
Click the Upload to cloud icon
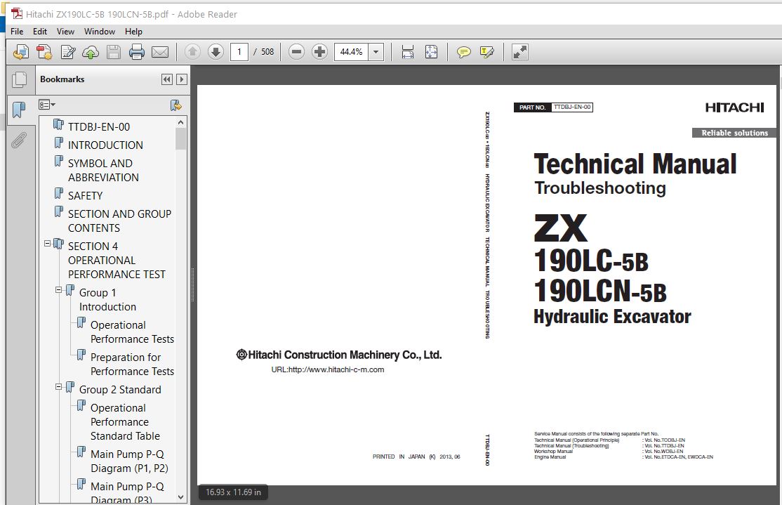click(91, 52)
